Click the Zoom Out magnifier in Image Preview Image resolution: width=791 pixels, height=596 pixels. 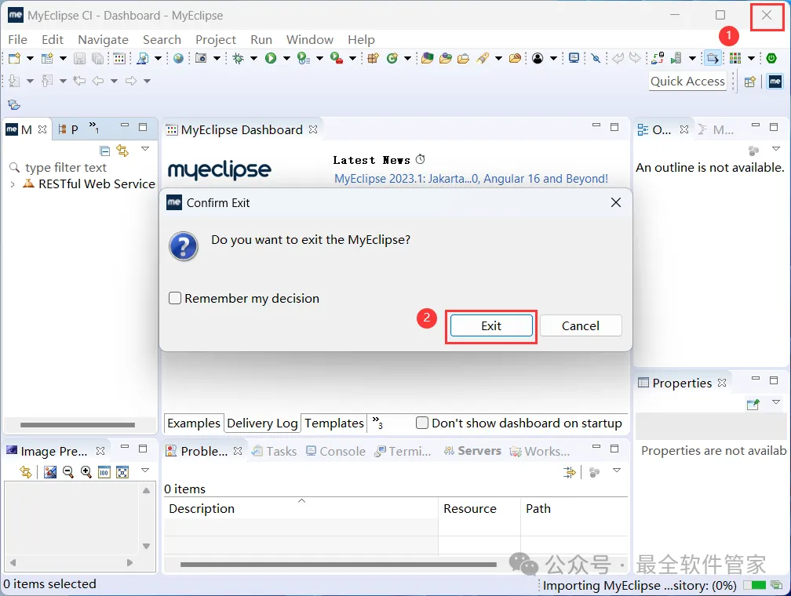click(68, 472)
